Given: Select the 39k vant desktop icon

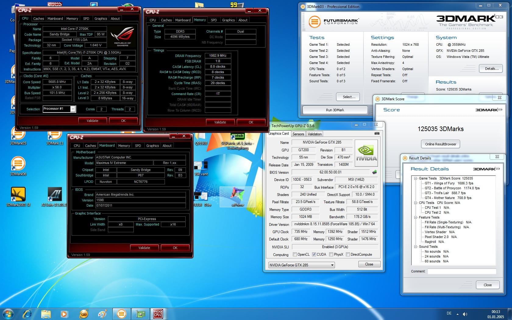Looking at the screenshot, I should tap(201, 169).
